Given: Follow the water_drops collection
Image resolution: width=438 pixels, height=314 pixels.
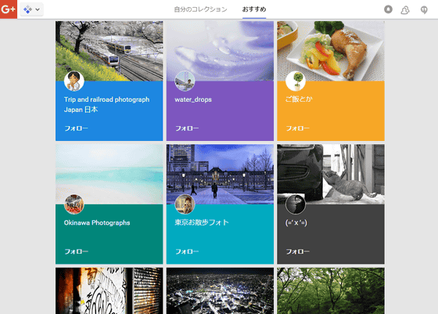Looking at the screenshot, I should tap(187, 128).
